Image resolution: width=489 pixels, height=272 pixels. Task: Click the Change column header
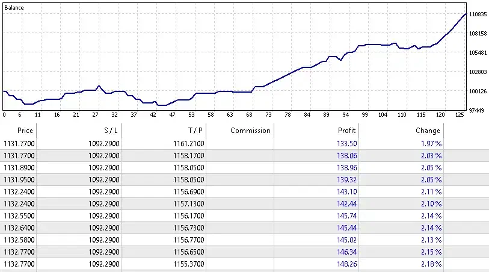[428, 131]
